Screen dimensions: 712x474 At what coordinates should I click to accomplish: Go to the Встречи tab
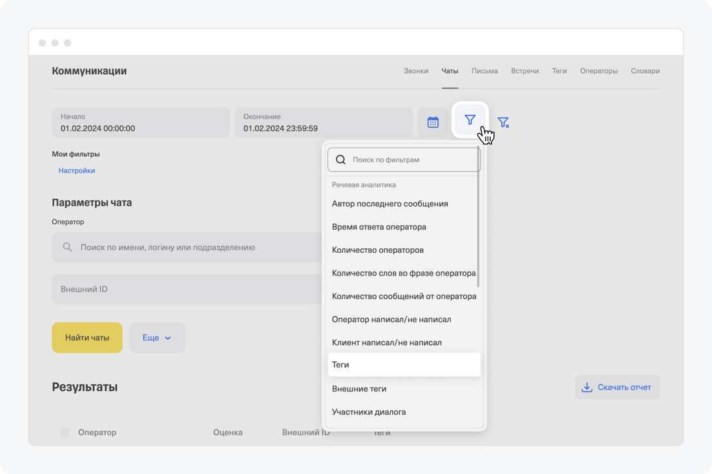pos(525,71)
